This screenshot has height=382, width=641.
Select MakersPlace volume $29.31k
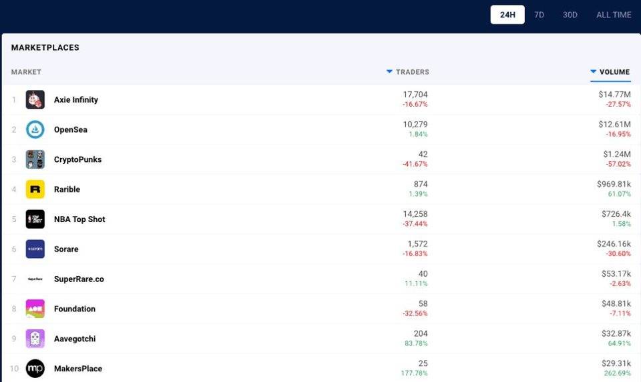click(616, 363)
